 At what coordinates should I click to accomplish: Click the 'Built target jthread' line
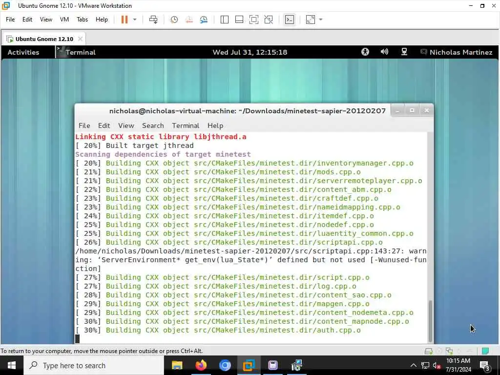click(x=134, y=146)
